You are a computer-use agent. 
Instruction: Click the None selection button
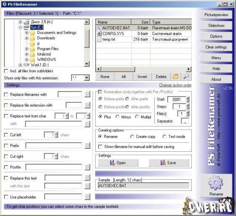pos(105,77)
